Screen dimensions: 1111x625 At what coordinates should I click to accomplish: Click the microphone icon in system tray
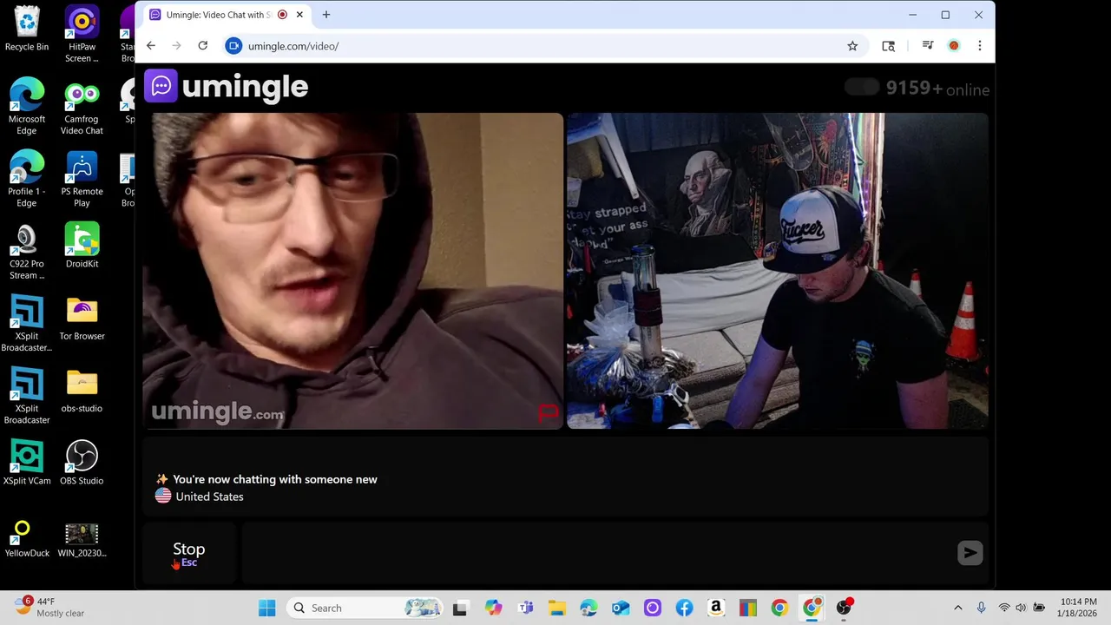pyautogui.click(x=982, y=608)
